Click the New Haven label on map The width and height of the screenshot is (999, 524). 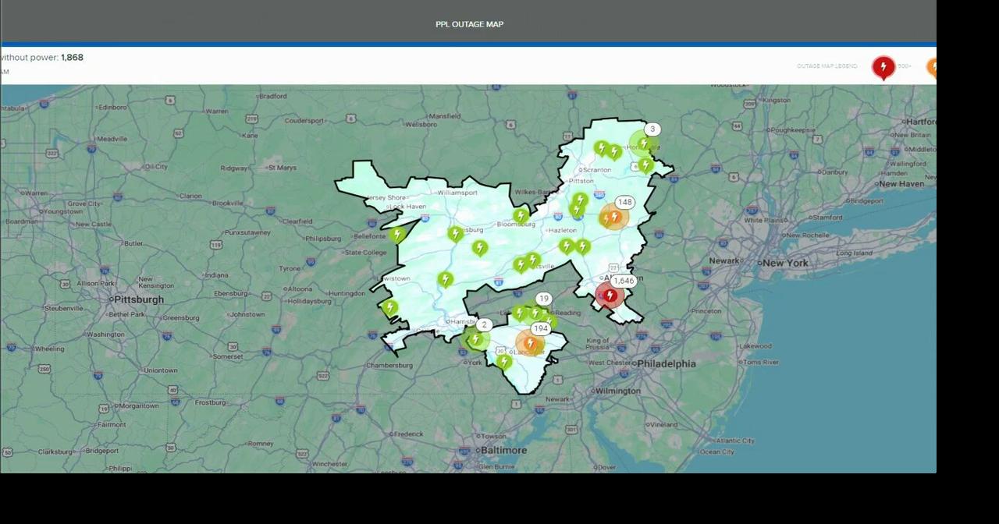pyautogui.click(x=901, y=184)
